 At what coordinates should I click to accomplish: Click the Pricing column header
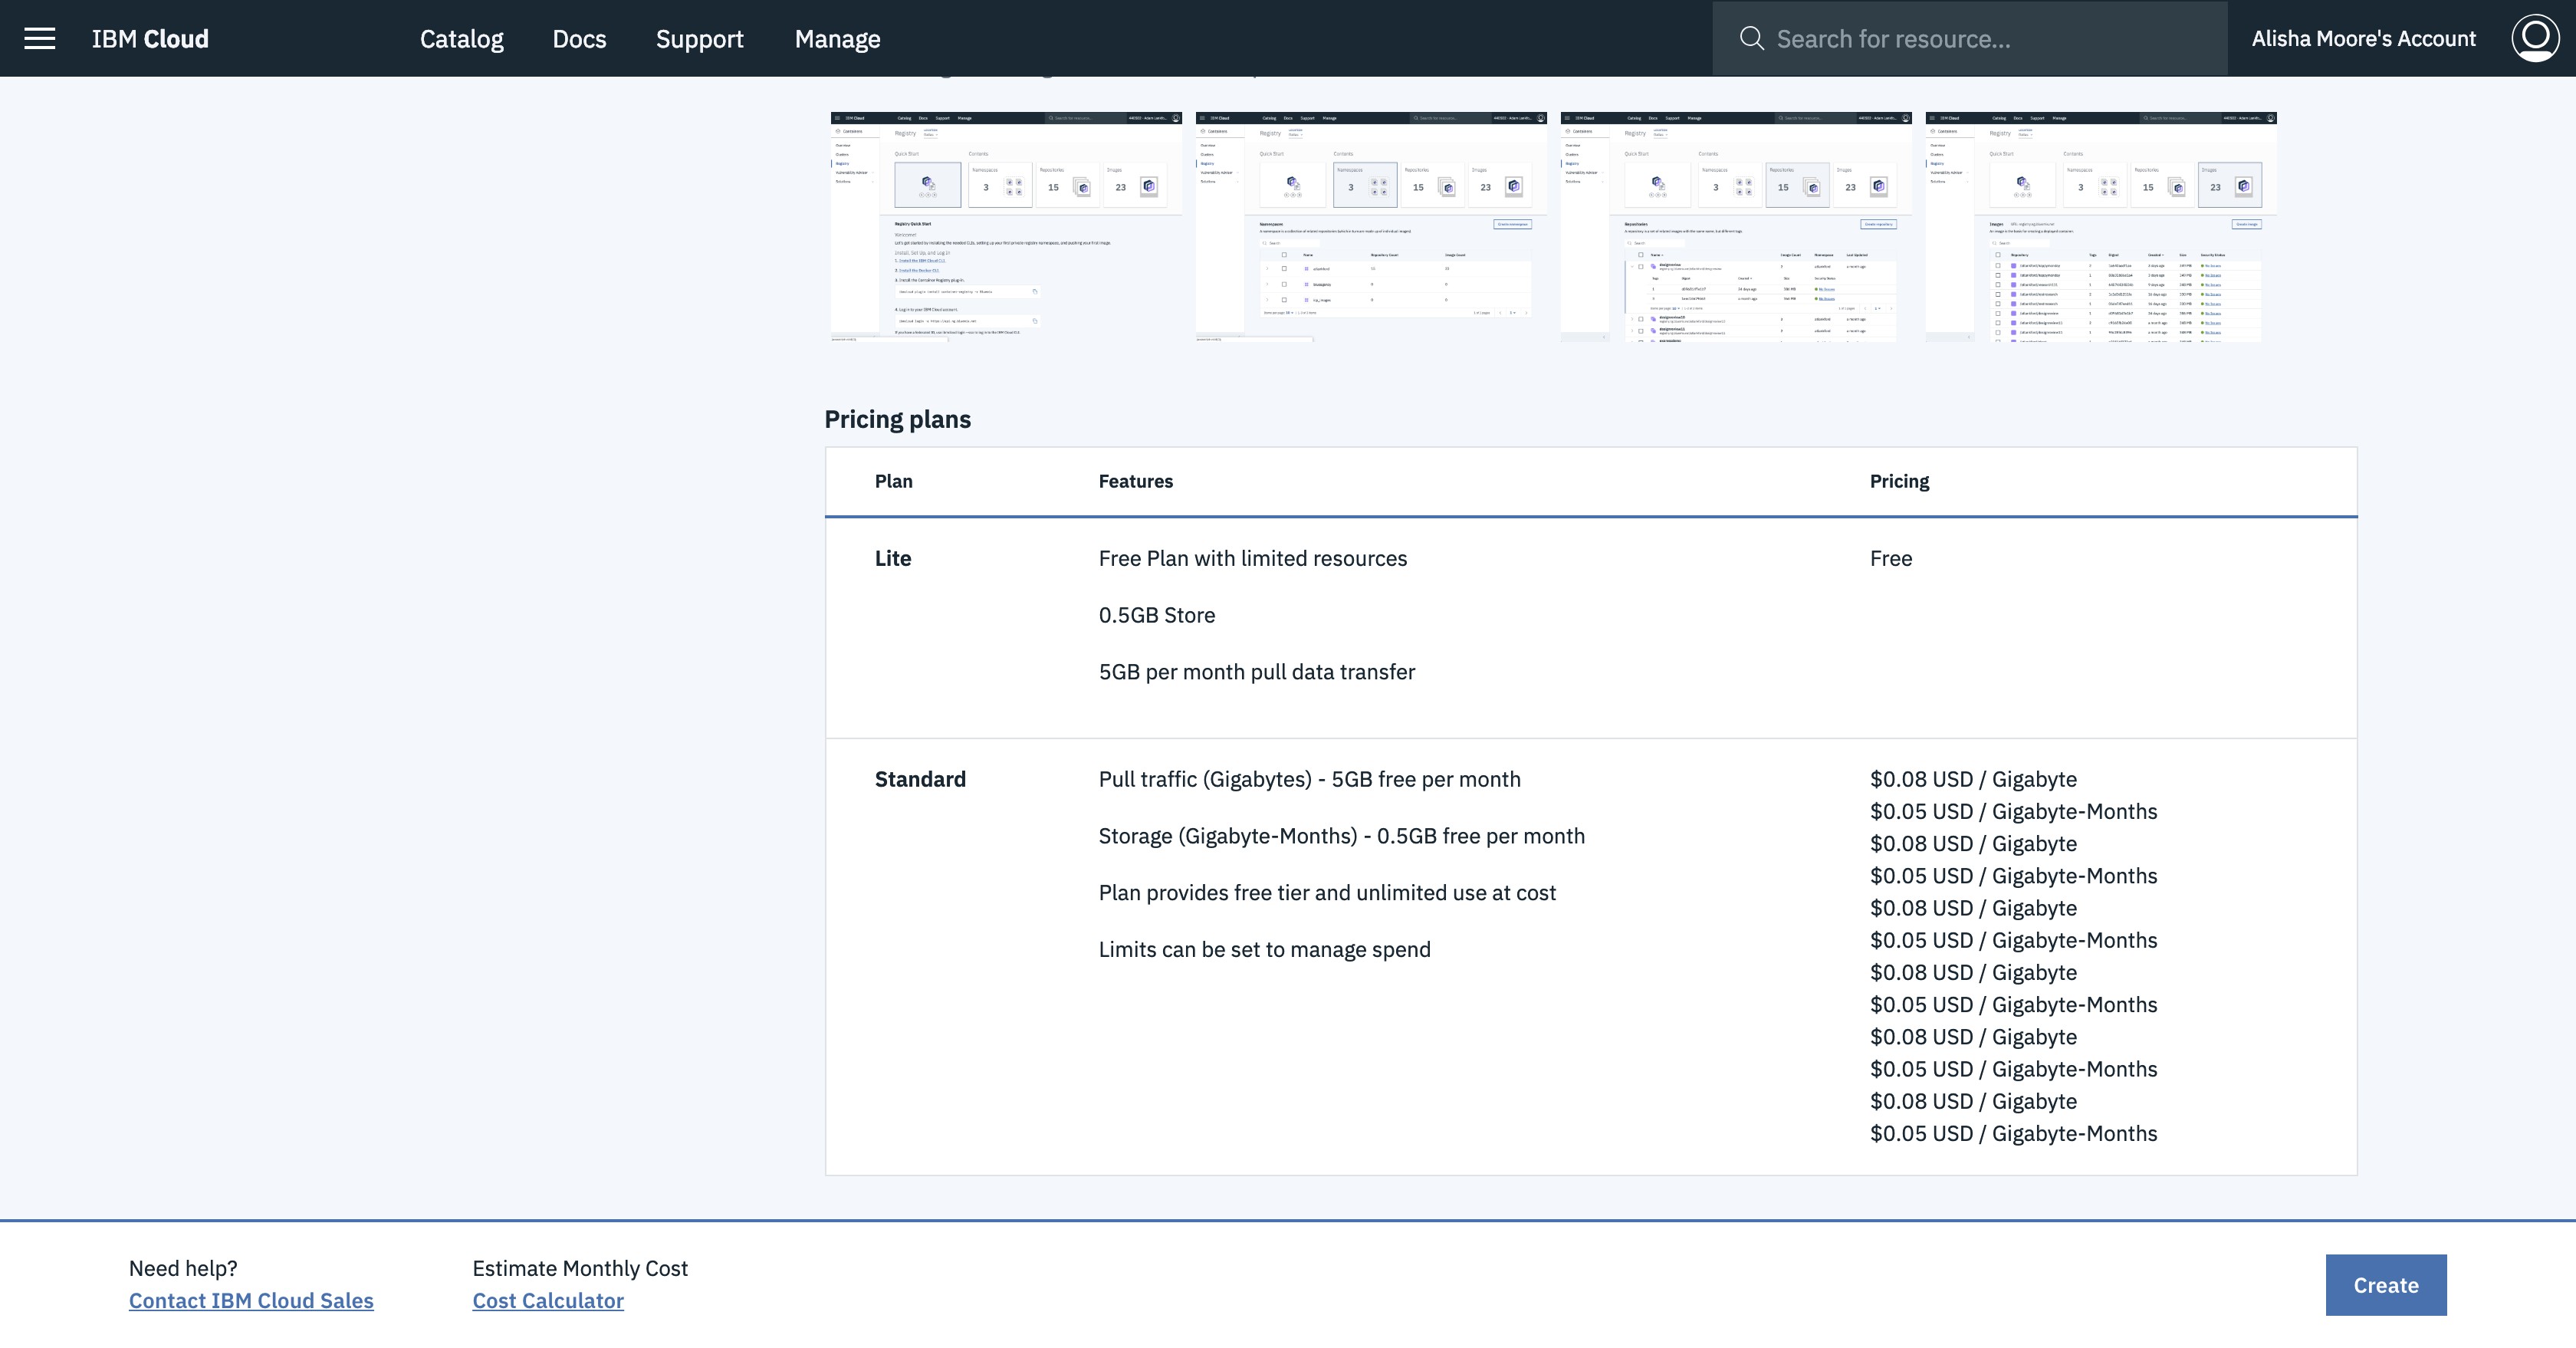(x=1899, y=481)
